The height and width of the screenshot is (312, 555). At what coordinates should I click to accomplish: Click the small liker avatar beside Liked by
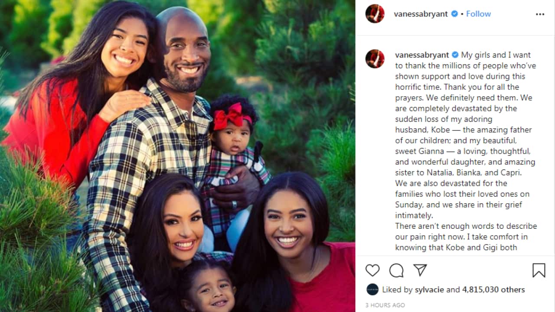click(x=372, y=289)
